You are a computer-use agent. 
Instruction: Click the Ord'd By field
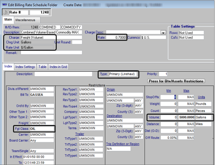[42, 106]
